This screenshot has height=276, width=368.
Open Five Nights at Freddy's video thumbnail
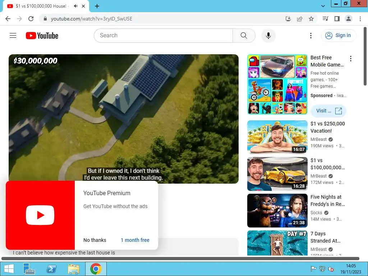(277, 210)
